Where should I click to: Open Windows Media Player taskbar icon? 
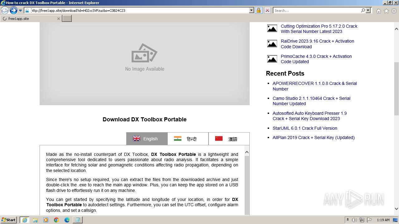tap(46, 220)
